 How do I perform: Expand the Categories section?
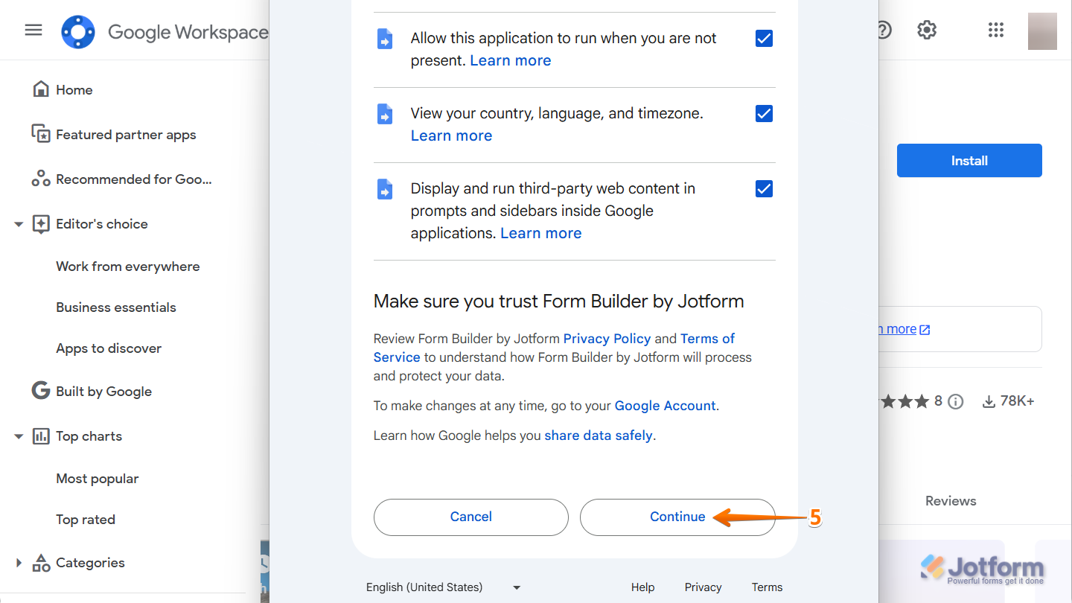click(x=18, y=563)
